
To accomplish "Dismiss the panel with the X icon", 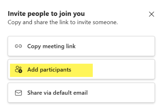I will point(152,14).
